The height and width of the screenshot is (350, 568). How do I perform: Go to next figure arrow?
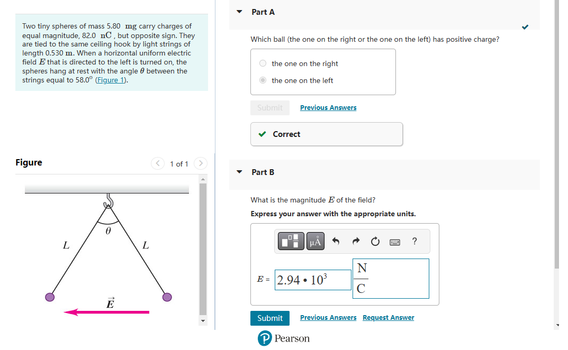point(201,163)
